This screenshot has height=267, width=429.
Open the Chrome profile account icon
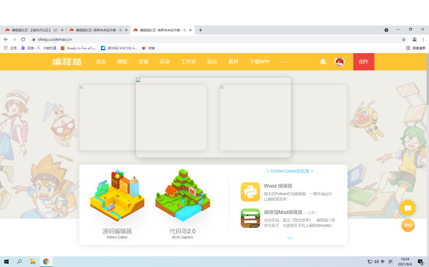(x=415, y=39)
